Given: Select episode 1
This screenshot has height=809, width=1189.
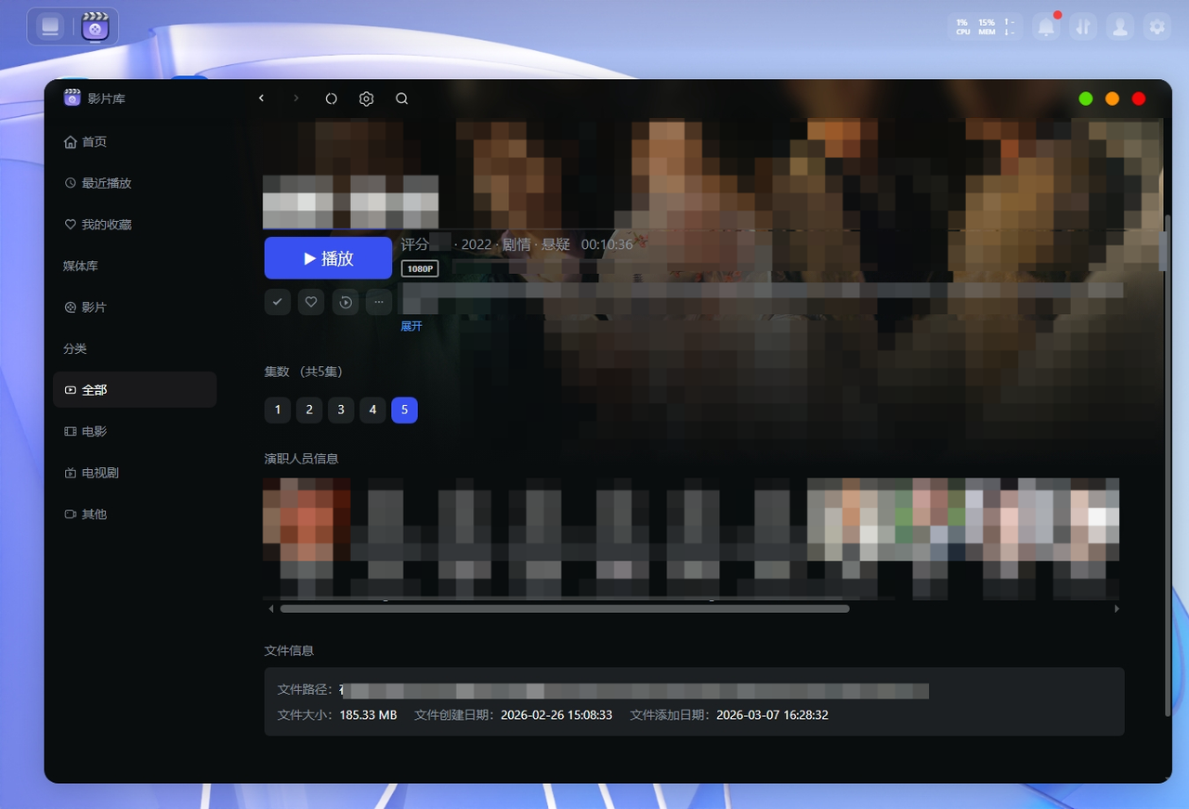Looking at the screenshot, I should pyautogui.click(x=278, y=410).
